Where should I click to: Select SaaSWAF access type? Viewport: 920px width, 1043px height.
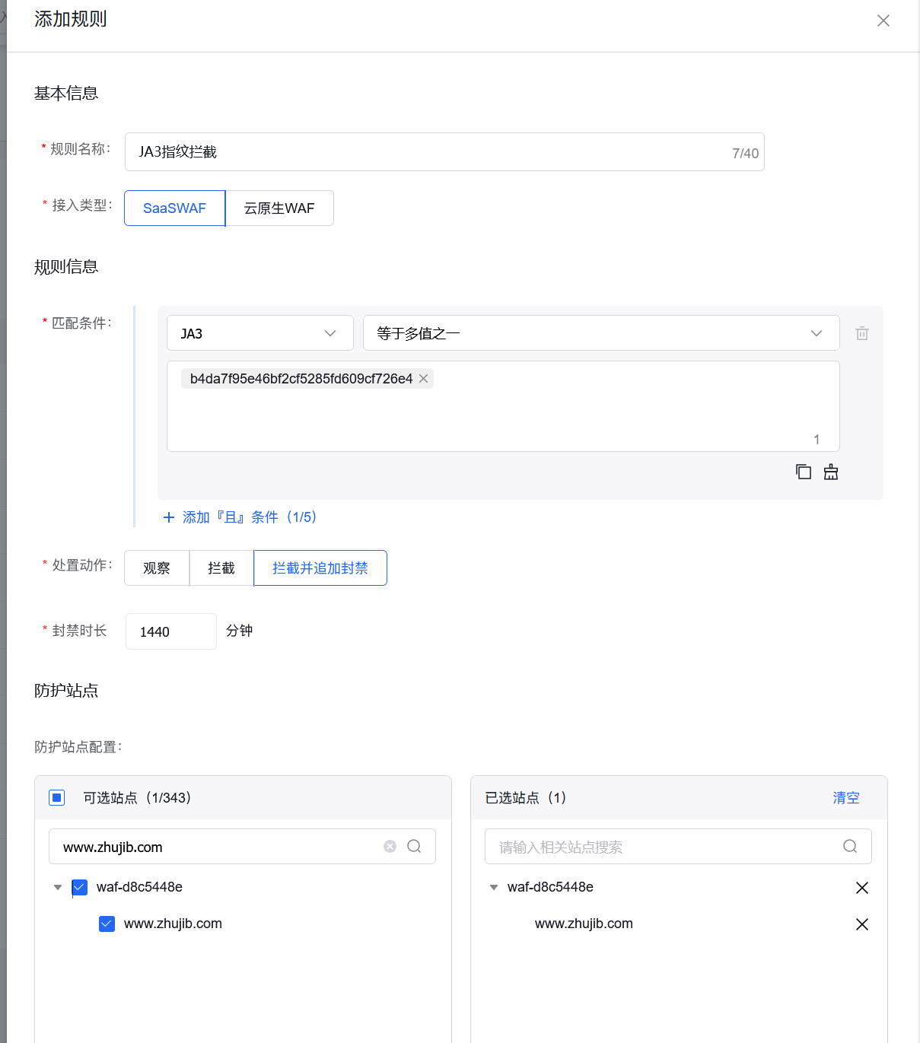[175, 208]
